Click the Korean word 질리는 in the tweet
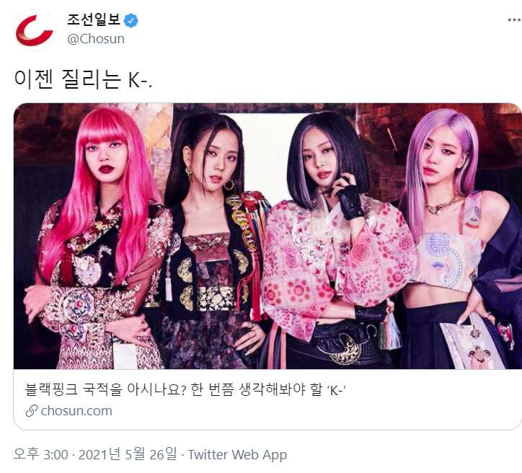The width and height of the screenshot is (522, 473). (92, 79)
